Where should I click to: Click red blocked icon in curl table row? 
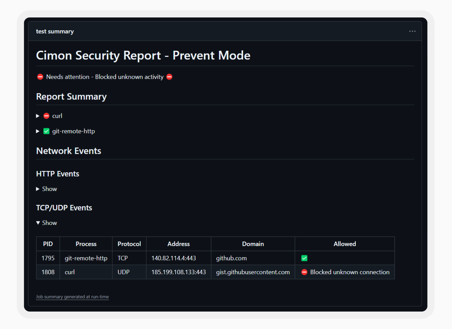click(x=304, y=272)
